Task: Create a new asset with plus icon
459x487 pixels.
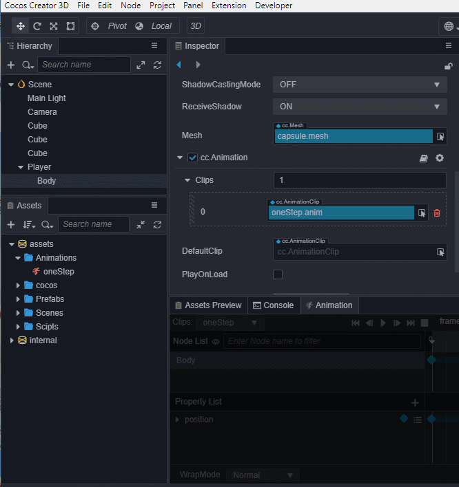Action: click(11, 224)
